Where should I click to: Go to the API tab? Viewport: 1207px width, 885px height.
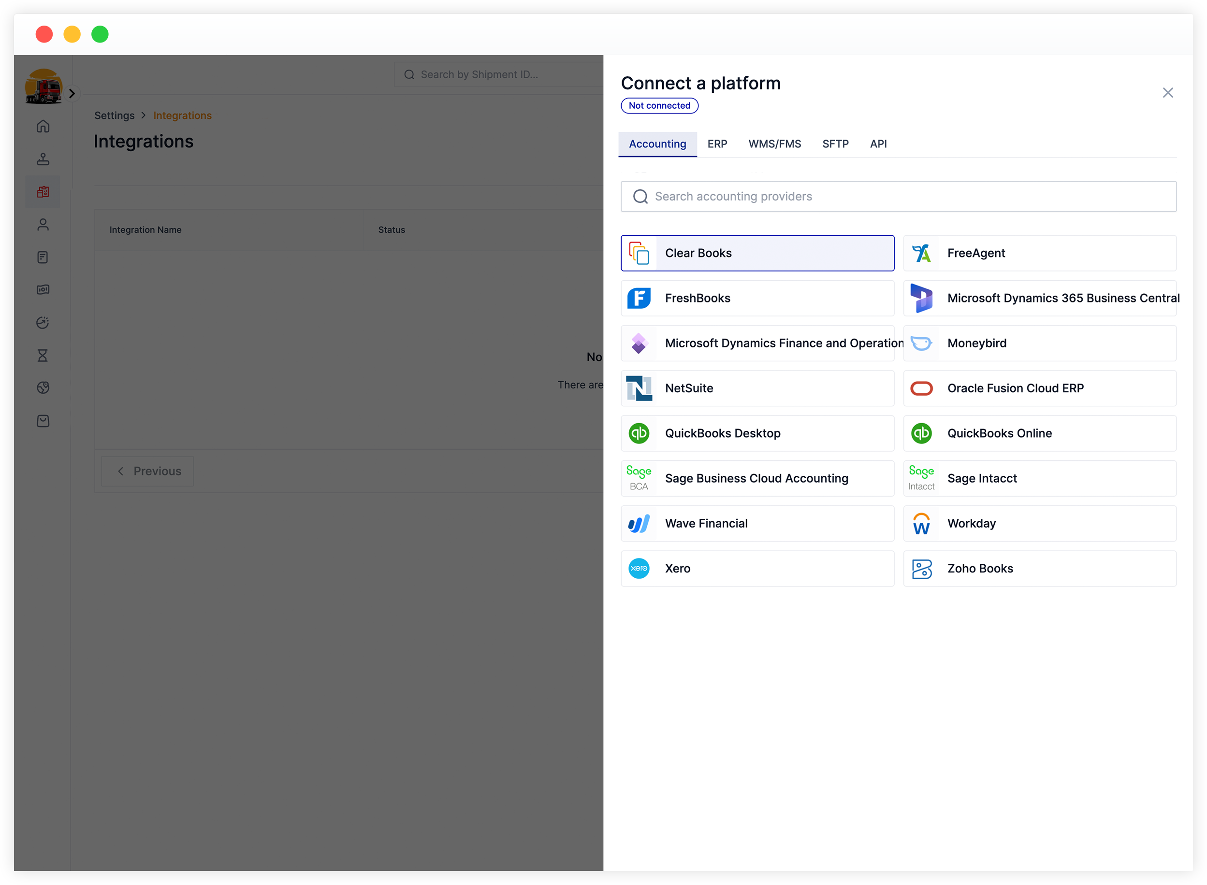point(878,144)
